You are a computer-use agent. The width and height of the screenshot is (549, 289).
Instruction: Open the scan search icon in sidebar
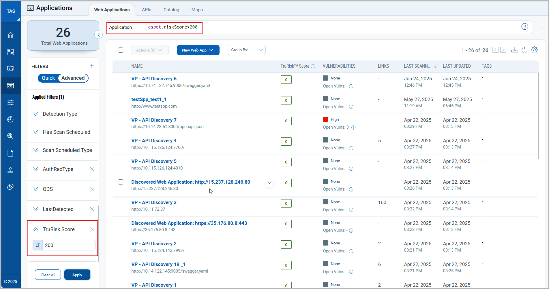10,69
